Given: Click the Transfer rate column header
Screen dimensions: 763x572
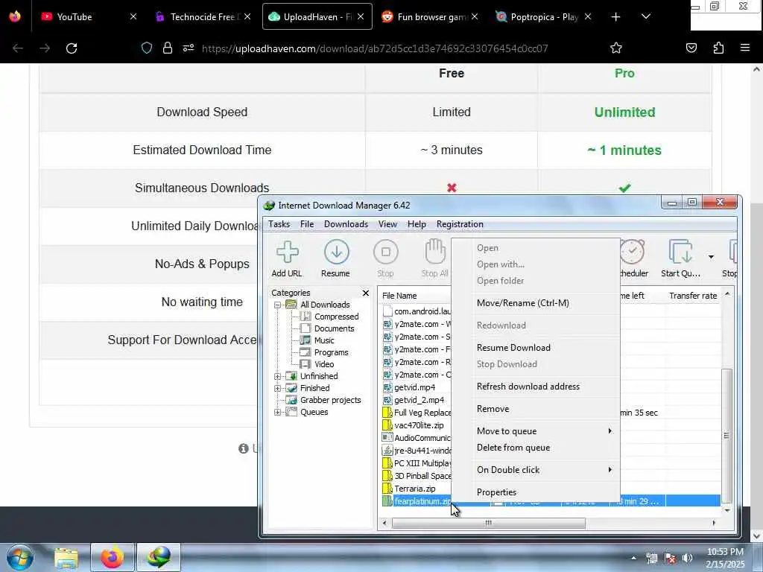Looking at the screenshot, I should (693, 296).
